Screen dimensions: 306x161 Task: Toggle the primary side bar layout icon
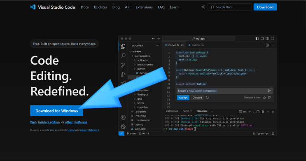pos(257,39)
